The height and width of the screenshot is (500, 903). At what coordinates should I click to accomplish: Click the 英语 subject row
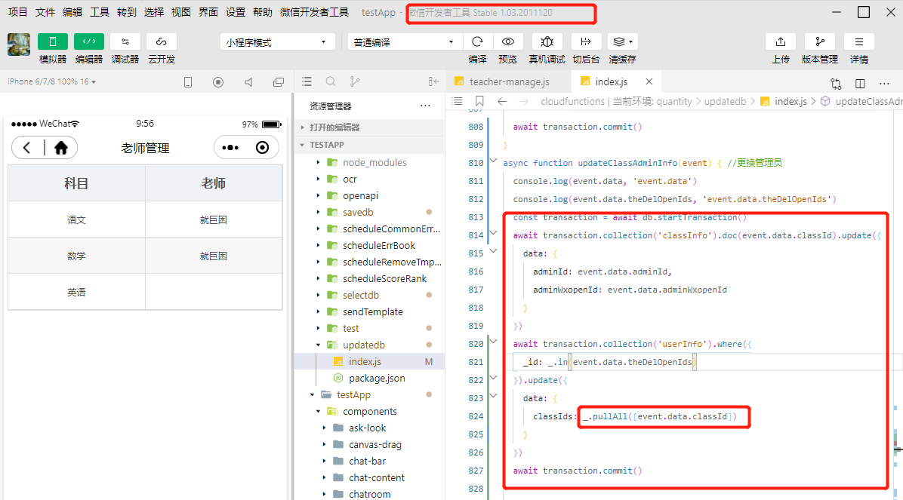pyautogui.click(x=145, y=293)
